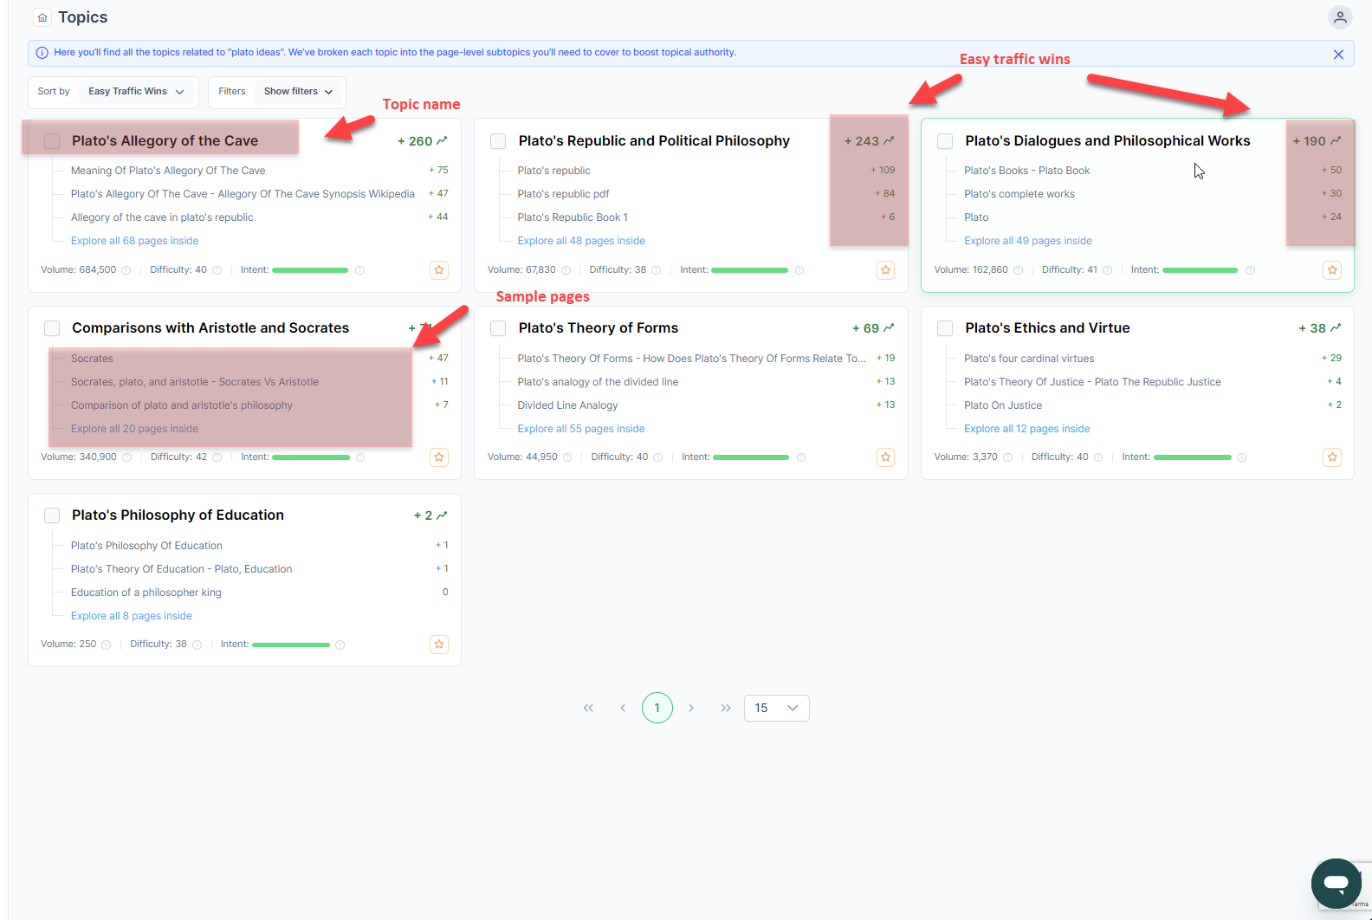Viewport: 1372px width, 920px height.
Task: Click the home icon beside Topics
Action: click(42, 17)
